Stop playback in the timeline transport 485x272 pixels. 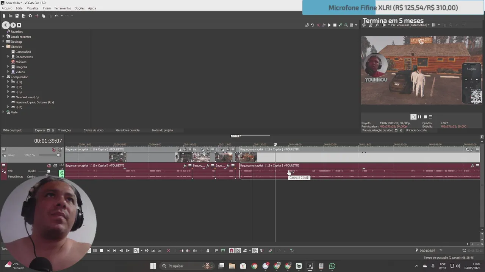coord(102,250)
